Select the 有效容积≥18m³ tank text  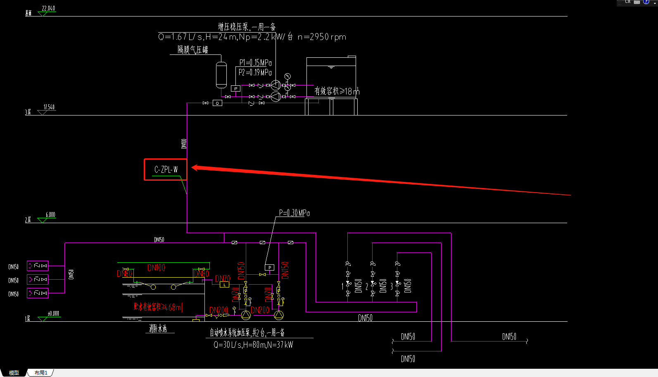337,91
